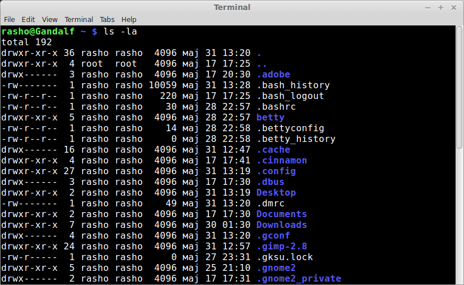Click the .bashrc file name
This screenshot has height=285, width=464.
(x=276, y=106)
